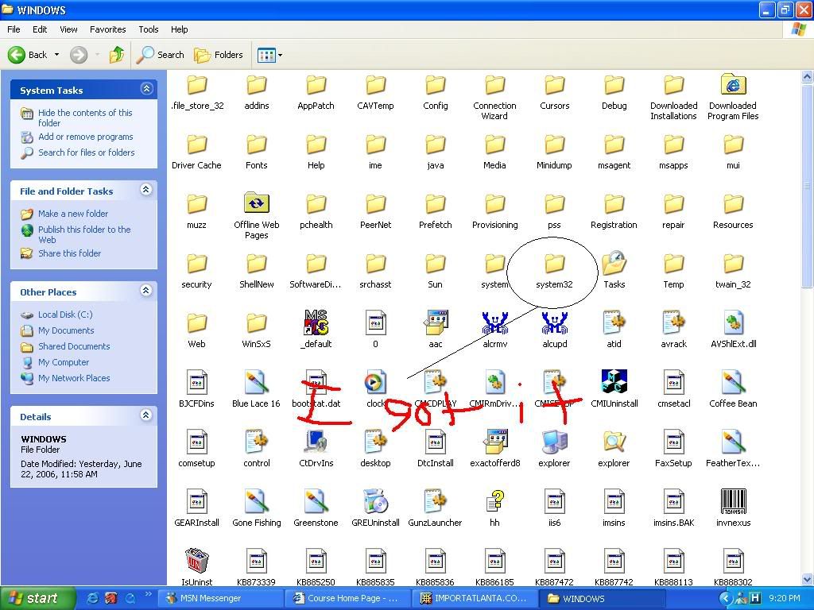
Task: Collapse the System Tasks panel
Action: point(145,89)
